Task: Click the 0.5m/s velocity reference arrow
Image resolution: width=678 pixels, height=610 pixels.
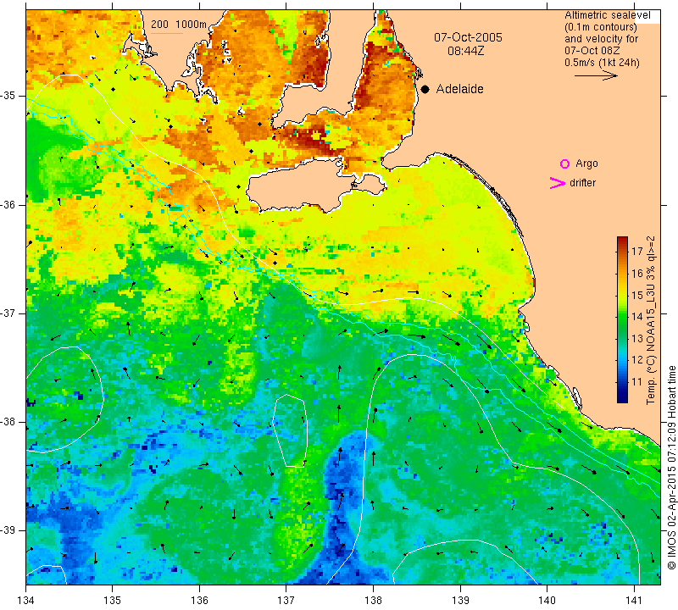Action: coord(596,75)
